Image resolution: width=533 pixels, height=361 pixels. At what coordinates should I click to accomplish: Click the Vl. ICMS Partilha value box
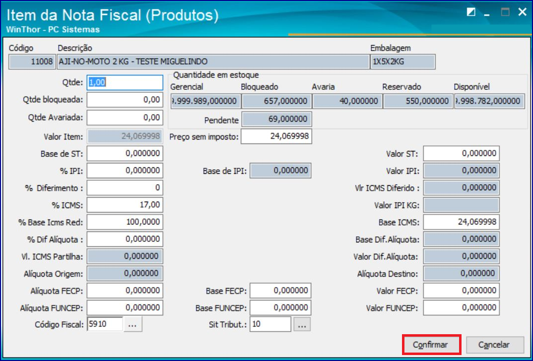(x=125, y=256)
